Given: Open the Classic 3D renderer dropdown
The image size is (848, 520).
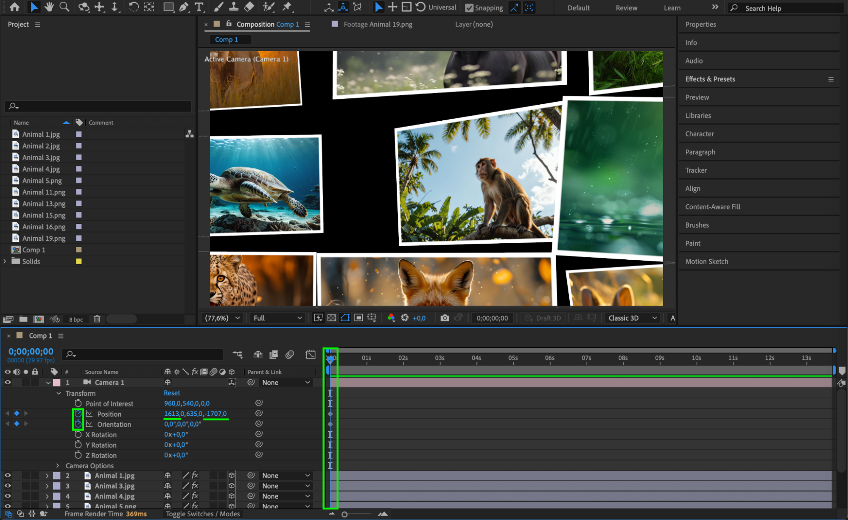Looking at the screenshot, I should [x=632, y=318].
